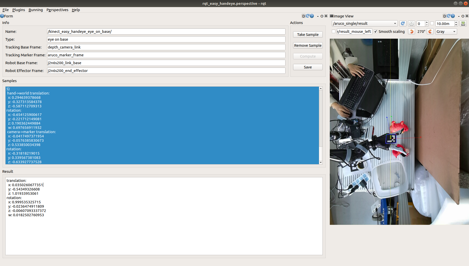Open the Form panel help icon

(312, 16)
